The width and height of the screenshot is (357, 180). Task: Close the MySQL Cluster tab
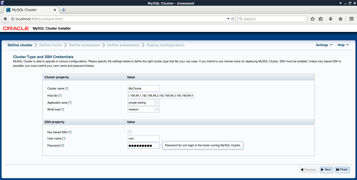coord(55,10)
